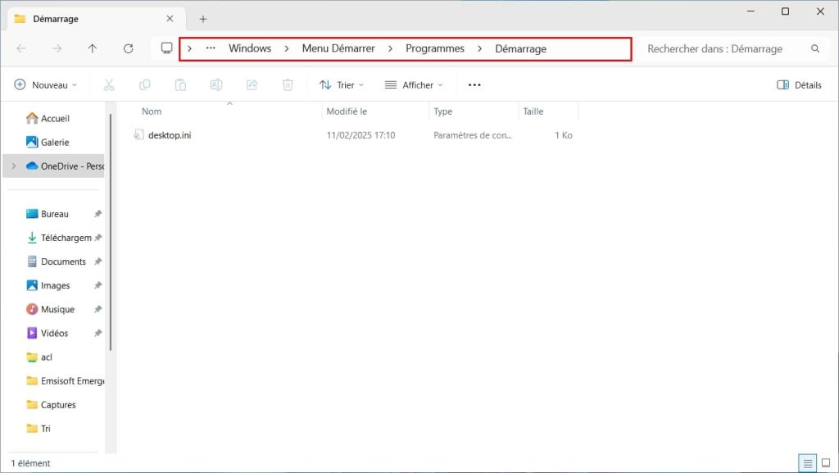Click the Cut scissors icon in toolbar

(x=109, y=84)
